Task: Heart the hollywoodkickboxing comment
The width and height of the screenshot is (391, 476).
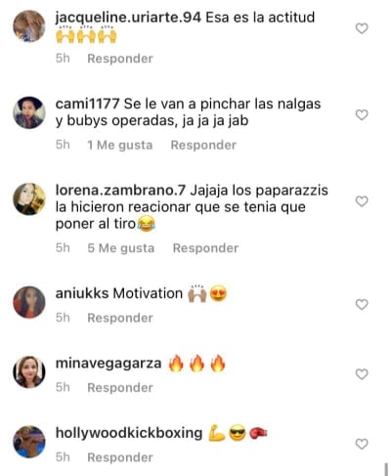Action: tap(362, 444)
